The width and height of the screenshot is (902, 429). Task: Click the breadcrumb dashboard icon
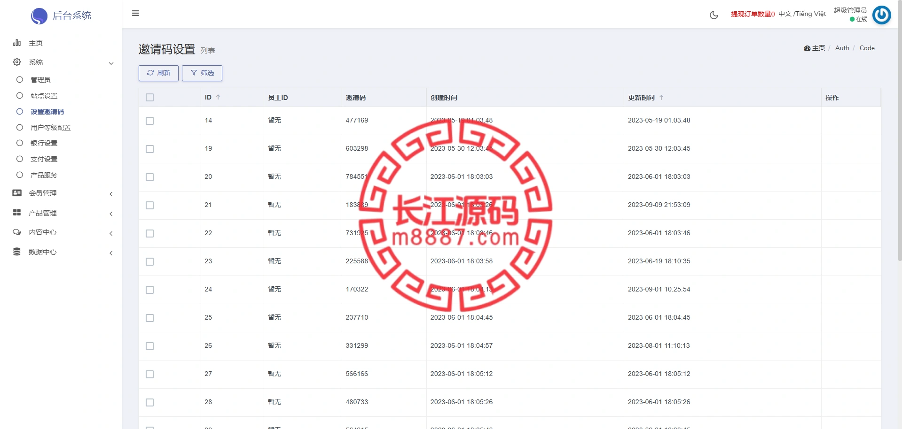(x=807, y=48)
